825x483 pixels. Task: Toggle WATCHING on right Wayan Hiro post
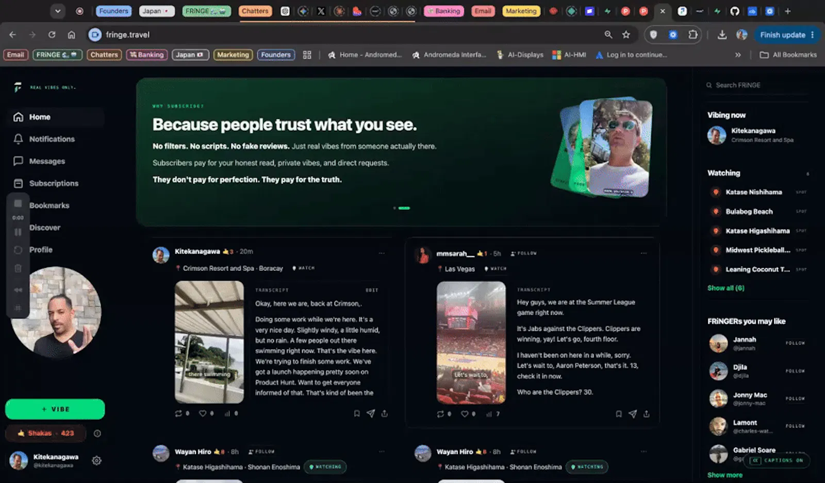coord(587,467)
